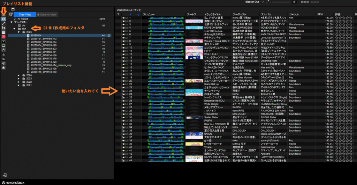This screenshot has width=357, height=185.
Task: Open Histories clock icon in sidebar
Action: [x=3, y=63]
